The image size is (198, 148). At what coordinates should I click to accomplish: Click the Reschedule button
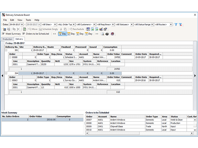(76, 29)
